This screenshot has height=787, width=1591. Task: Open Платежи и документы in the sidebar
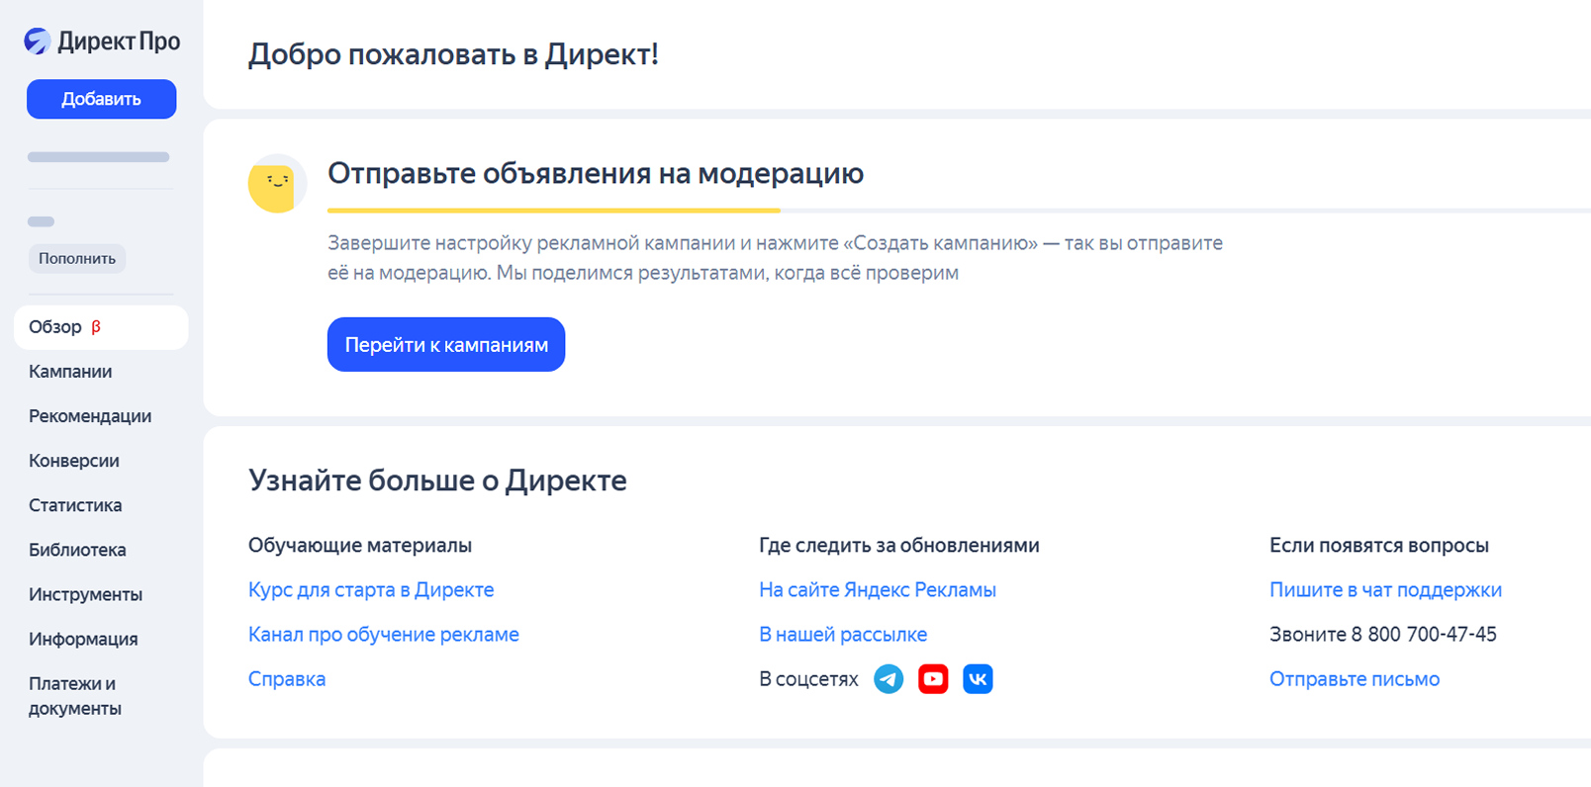click(x=75, y=696)
